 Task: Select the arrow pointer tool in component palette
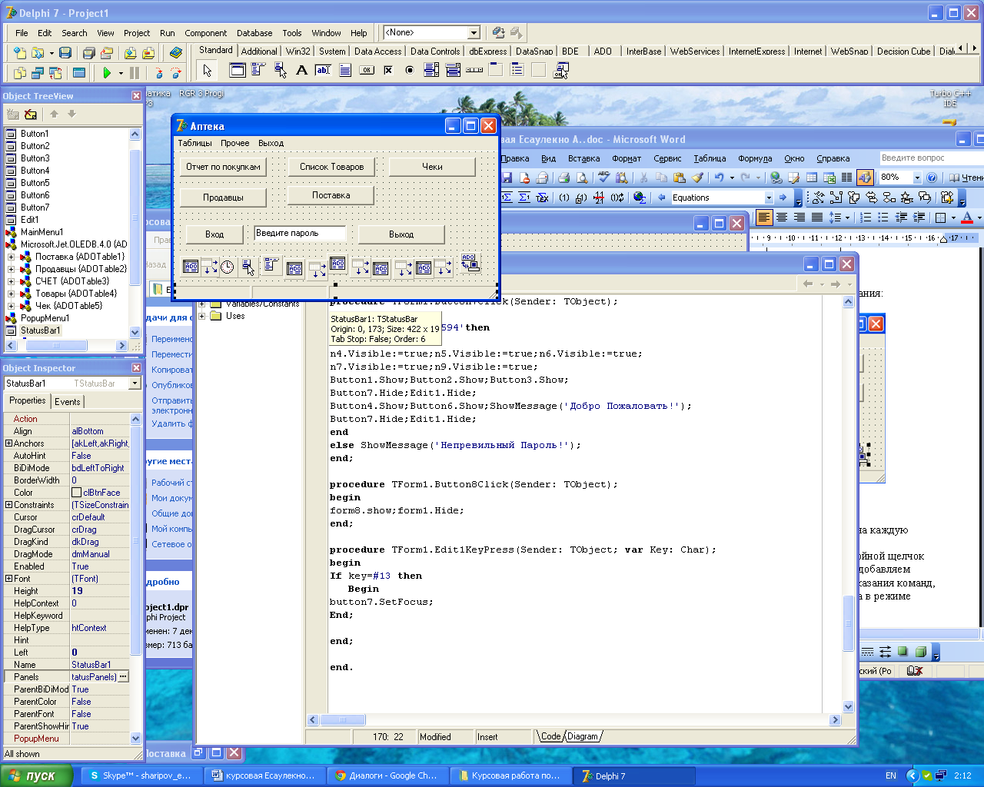point(207,70)
